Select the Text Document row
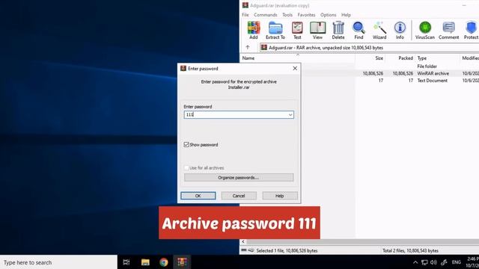The height and width of the screenshot is (269, 479). (390, 80)
